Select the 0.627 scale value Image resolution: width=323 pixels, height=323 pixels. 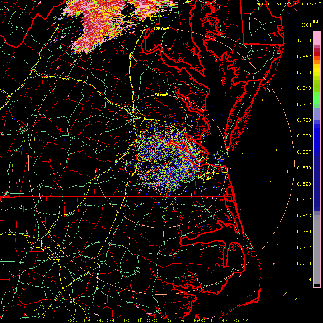[304, 152]
